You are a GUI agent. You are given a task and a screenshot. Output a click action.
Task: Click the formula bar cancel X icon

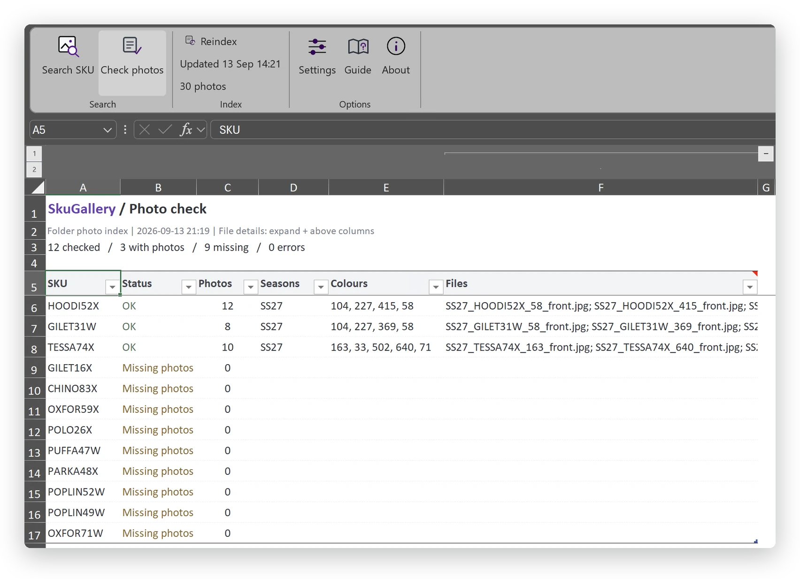pos(145,130)
